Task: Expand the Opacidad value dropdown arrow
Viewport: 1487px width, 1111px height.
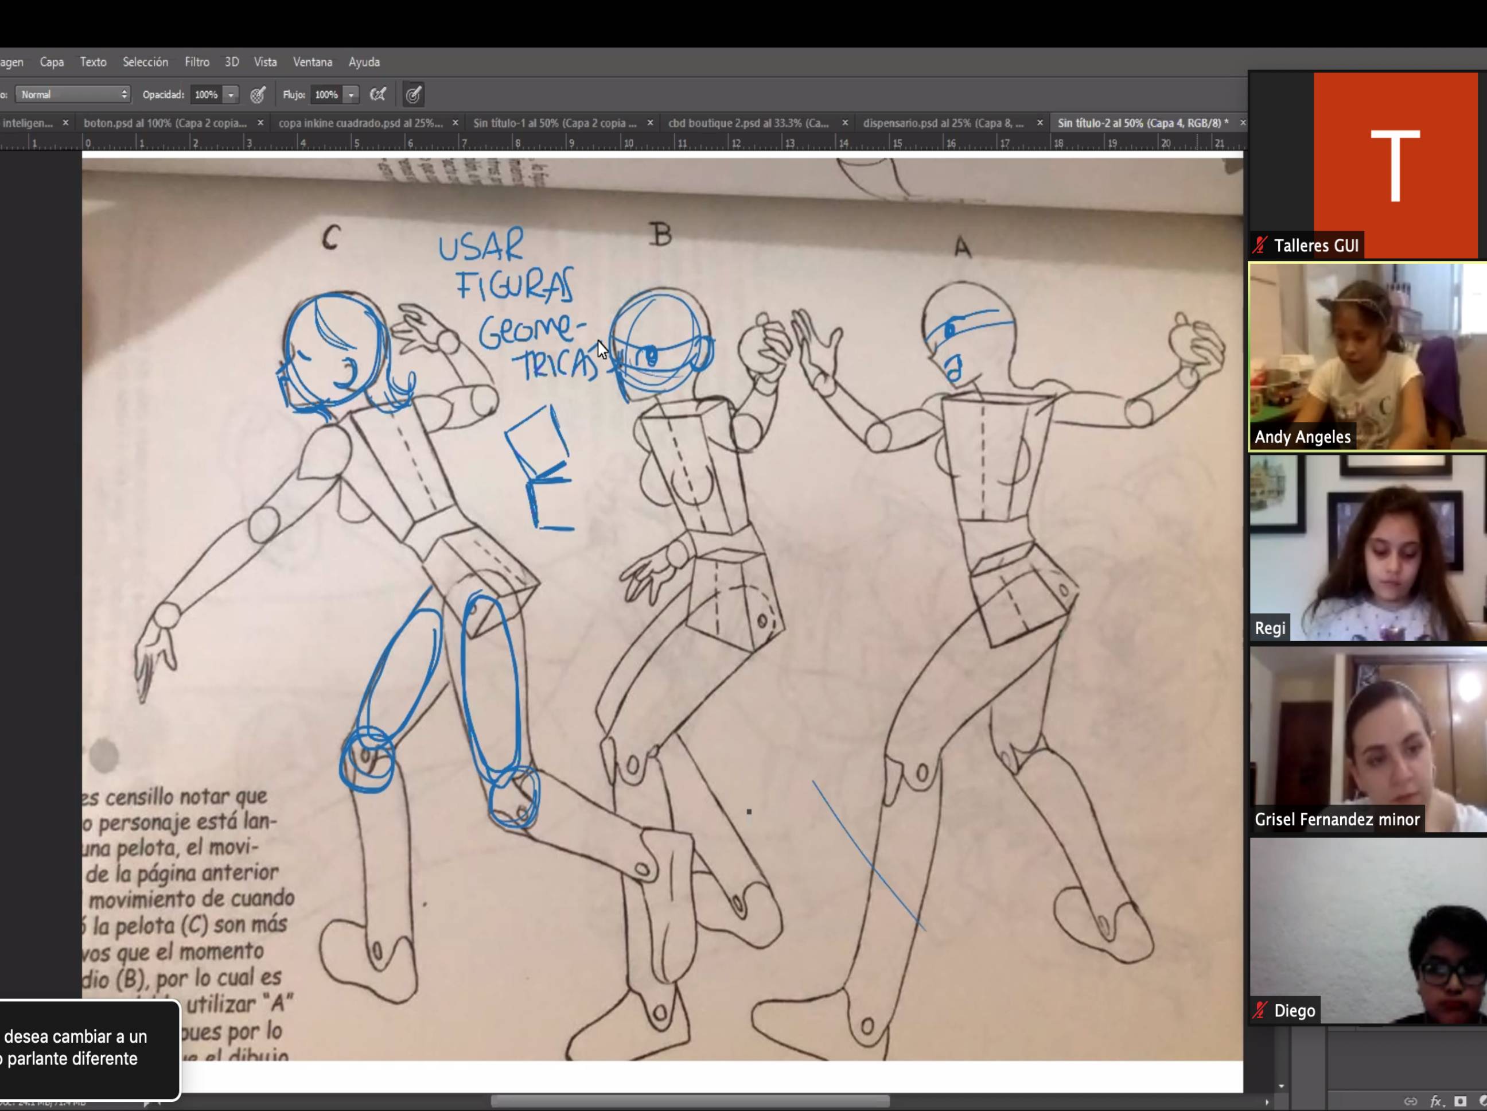Action: click(231, 95)
